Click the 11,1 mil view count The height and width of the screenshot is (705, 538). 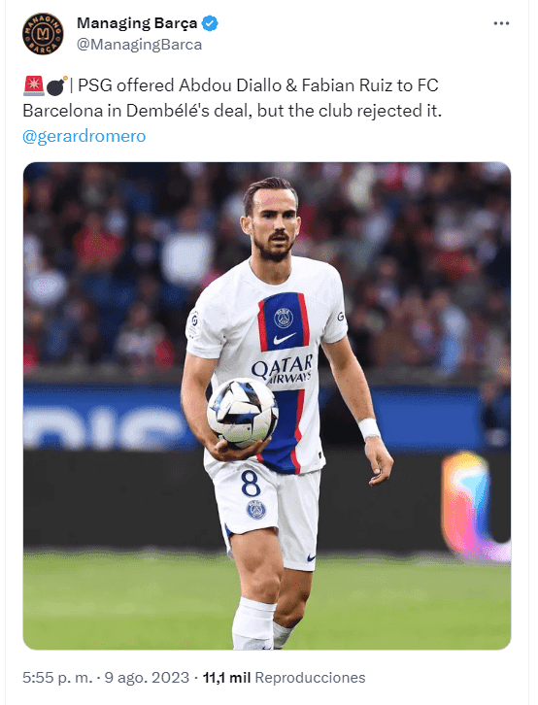(x=226, y=677)
